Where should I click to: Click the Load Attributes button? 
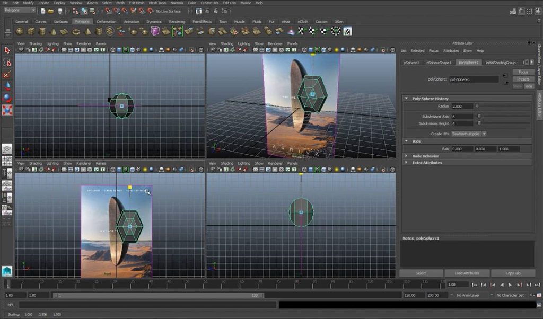tap(467, 273)
